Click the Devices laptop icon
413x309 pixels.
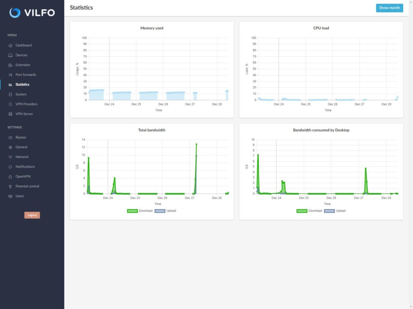[10, 55]
